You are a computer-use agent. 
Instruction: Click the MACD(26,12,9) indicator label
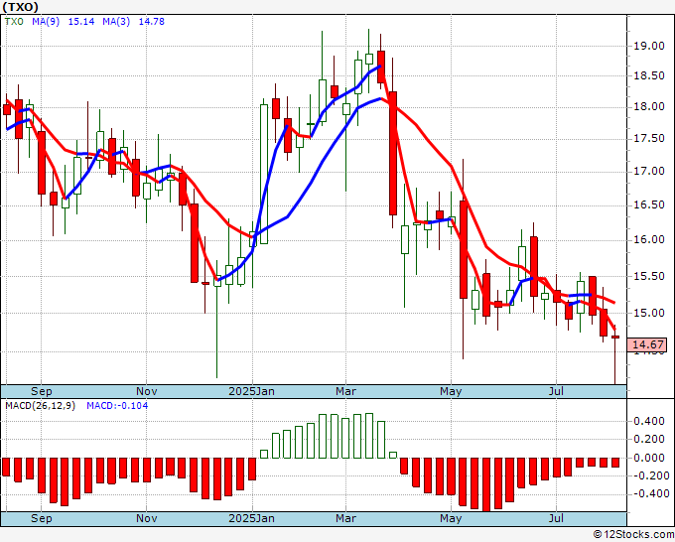point(40,406)
